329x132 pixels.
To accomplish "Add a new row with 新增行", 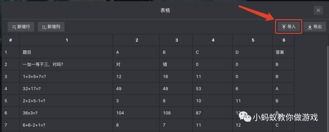I will pos(21,27).
